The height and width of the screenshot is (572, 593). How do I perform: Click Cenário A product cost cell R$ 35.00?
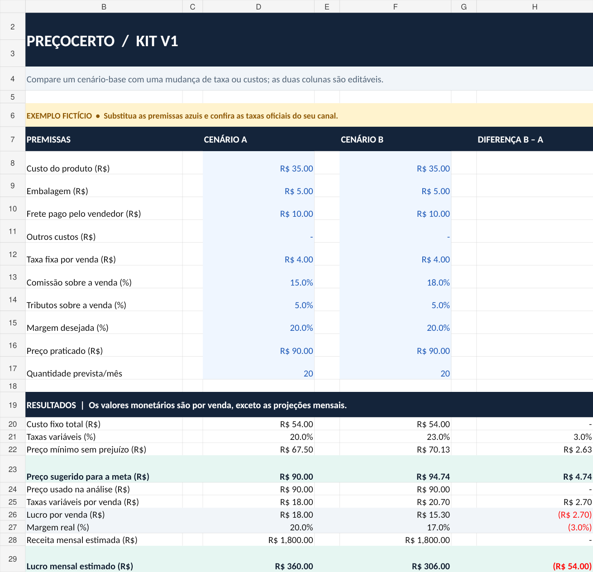258,162
